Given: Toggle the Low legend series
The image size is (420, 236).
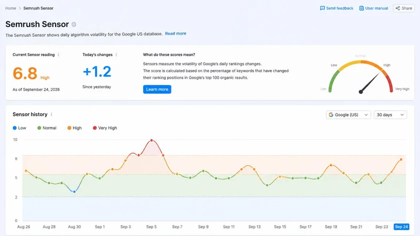Looking at the screenshot, I should pyautogui.click(x=19, y=128).
